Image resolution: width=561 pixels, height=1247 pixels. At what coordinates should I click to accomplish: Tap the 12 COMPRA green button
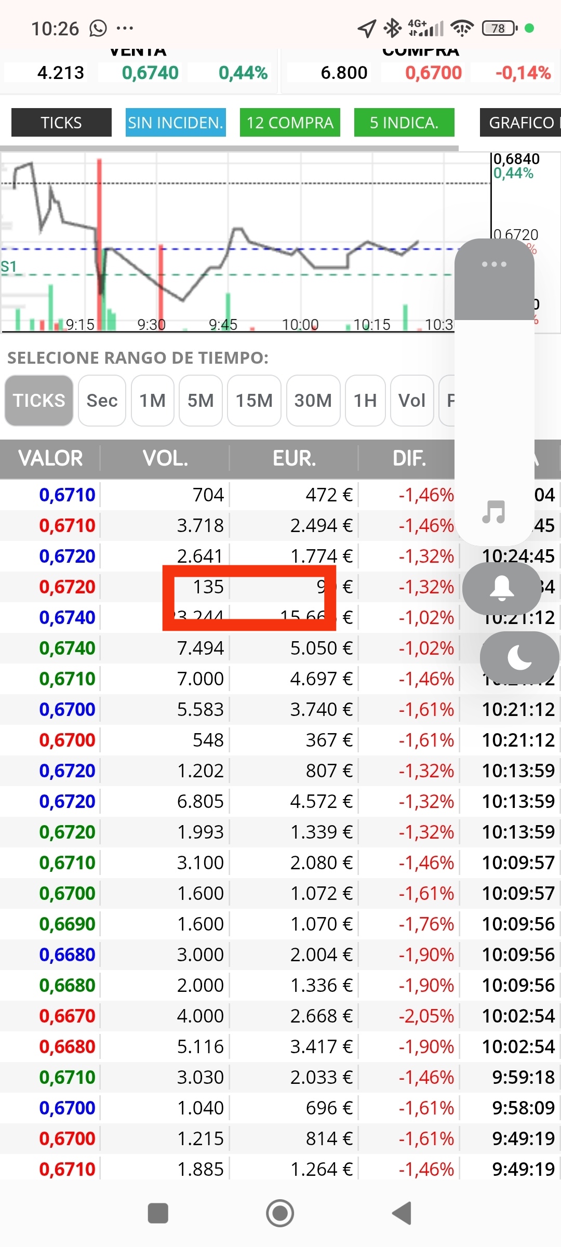click(x=290, y=123)
